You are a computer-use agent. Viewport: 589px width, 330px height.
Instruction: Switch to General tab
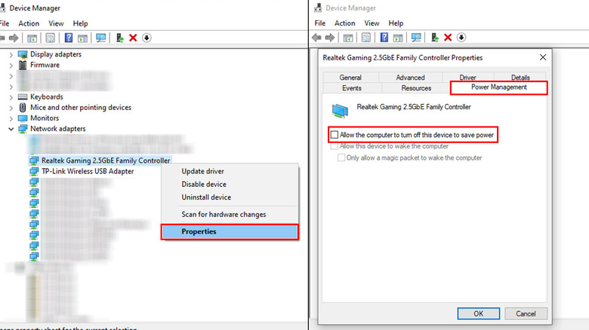click(x=350, y=78)
